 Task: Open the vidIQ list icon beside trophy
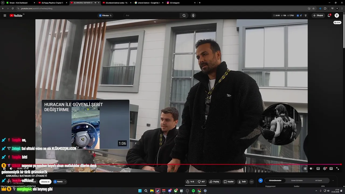pyautogui.click(x=301, y=15)
